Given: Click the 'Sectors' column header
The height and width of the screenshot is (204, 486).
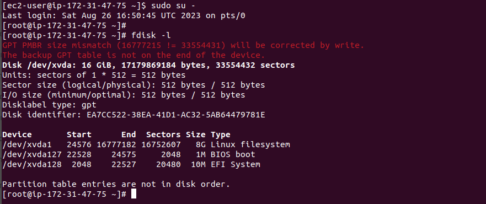Looking at the screenshot, I should click(x=163, y=135).
